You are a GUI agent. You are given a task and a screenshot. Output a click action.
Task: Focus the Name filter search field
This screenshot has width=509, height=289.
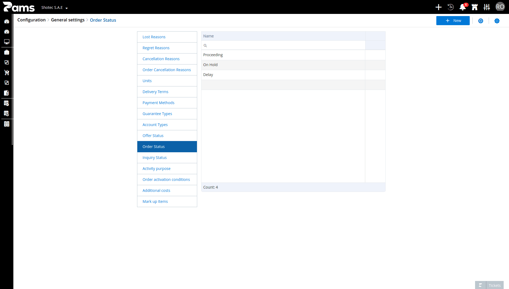283,45
